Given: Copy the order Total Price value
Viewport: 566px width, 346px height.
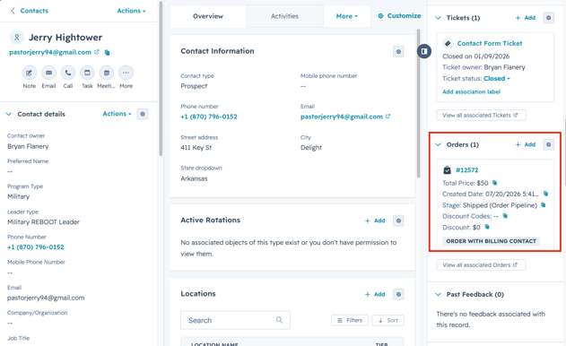Looking at the screenshot, I should [494, 183].
